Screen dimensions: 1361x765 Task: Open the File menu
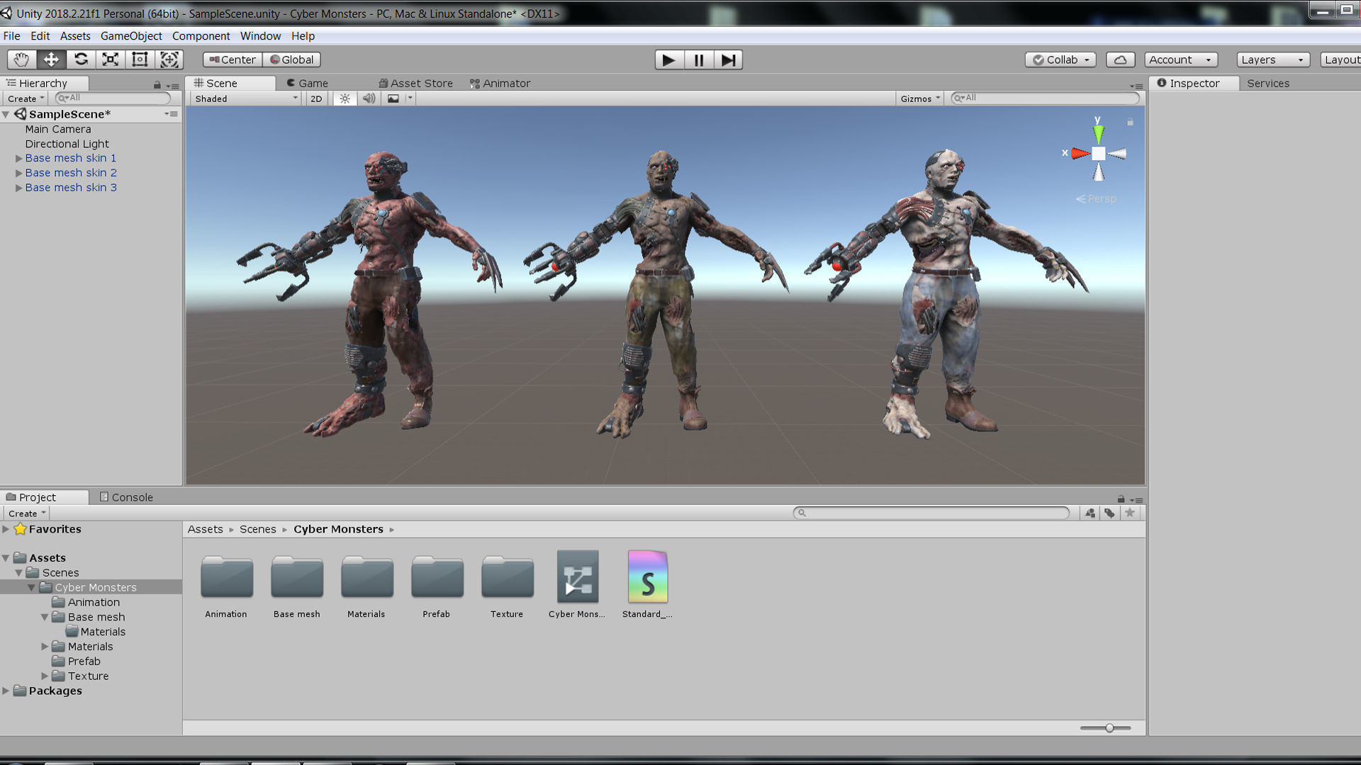[x=11, y=36]
